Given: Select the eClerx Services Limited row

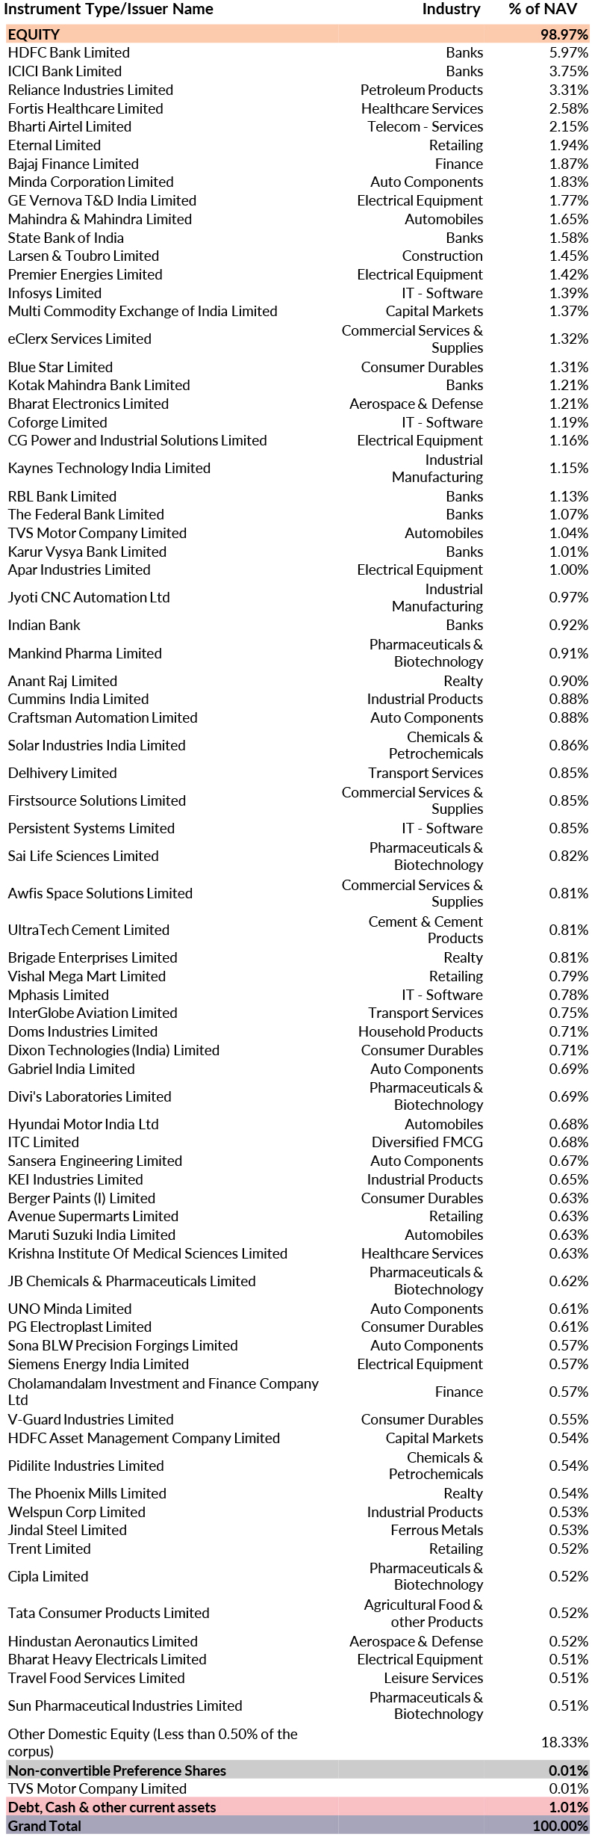Looking at the screenshot, I should 79,339.
